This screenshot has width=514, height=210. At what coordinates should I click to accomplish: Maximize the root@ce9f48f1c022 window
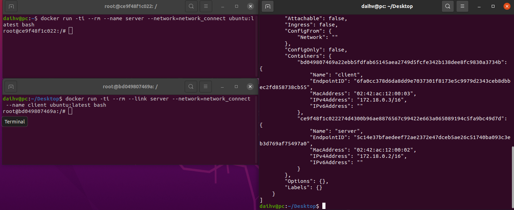236,6
